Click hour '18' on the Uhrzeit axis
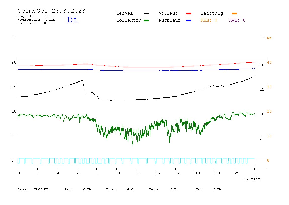Viewport: 289px width, 205px height. pyautogui.click(x=198, y=173)
